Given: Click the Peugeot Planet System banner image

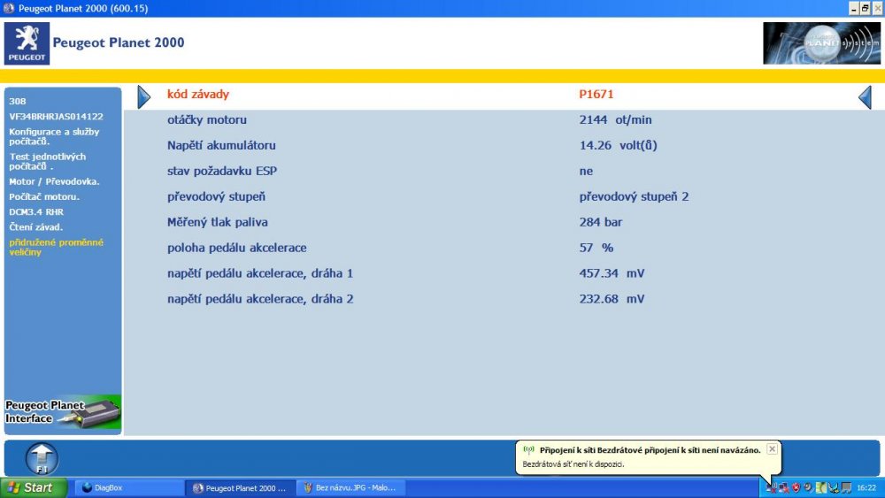Looking at the screenshot, I should (821, 43).
